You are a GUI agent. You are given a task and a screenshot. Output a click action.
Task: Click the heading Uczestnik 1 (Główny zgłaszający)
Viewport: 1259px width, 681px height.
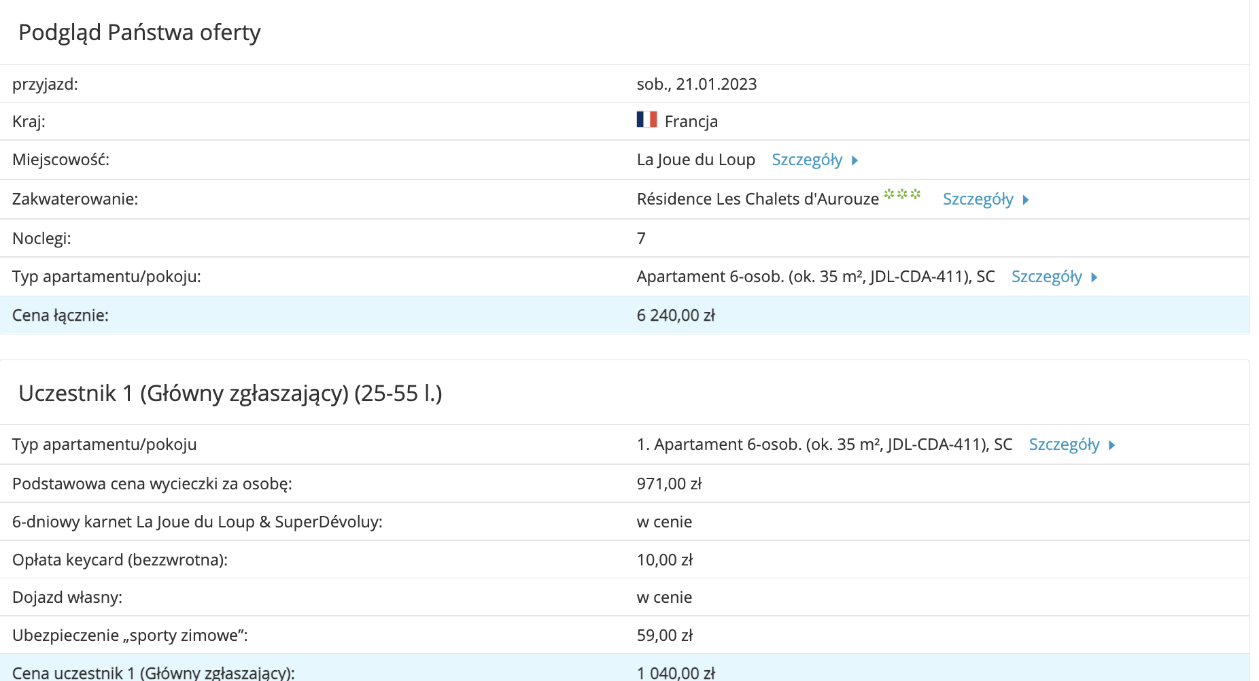coord(230,394)
